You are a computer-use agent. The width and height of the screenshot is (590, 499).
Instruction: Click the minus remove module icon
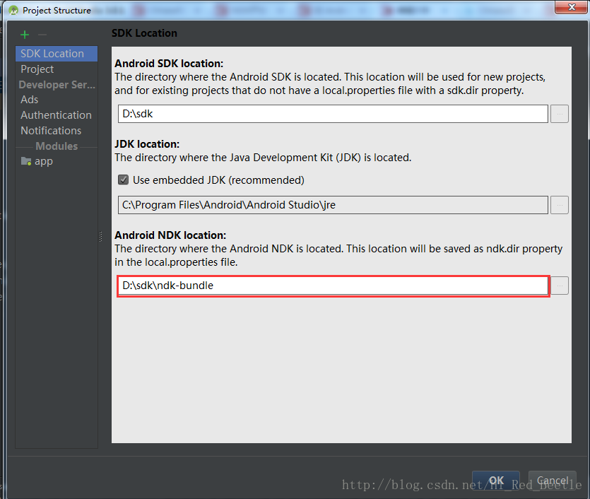click(42, 35)
